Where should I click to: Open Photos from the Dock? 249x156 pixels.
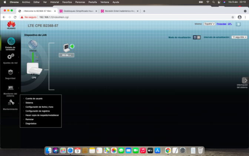tap(114, 150)
